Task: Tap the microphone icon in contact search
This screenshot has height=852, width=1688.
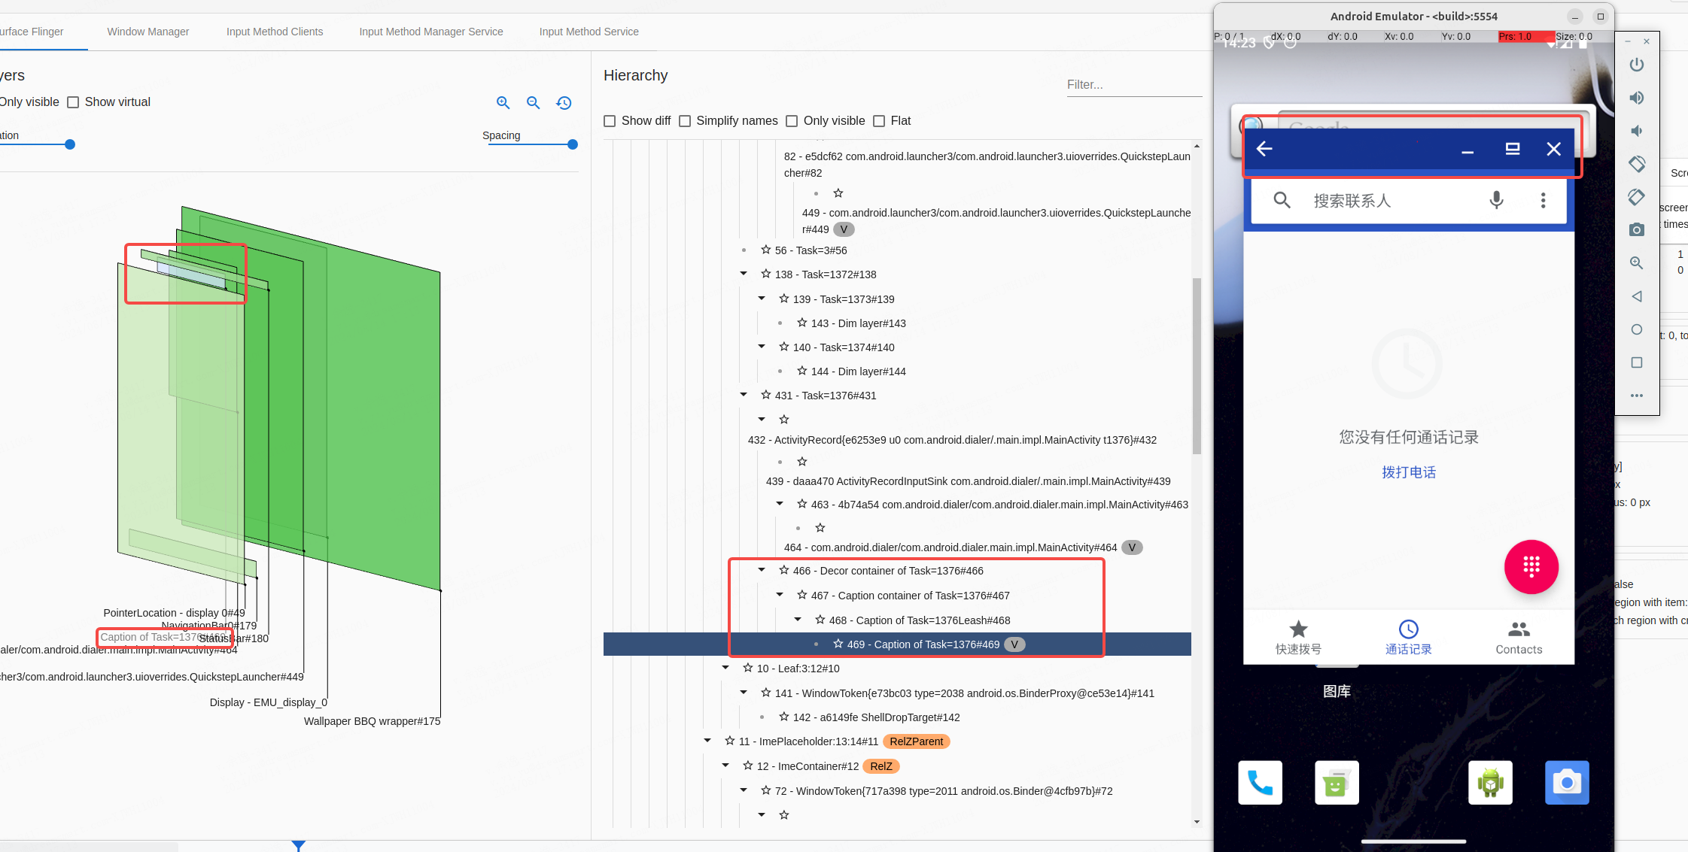Action: pyautogui.click(x=1496, y=200)
